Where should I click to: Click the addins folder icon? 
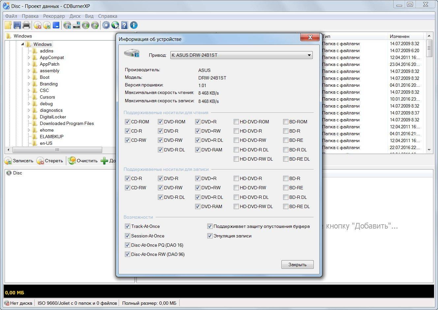coord(35,51)
